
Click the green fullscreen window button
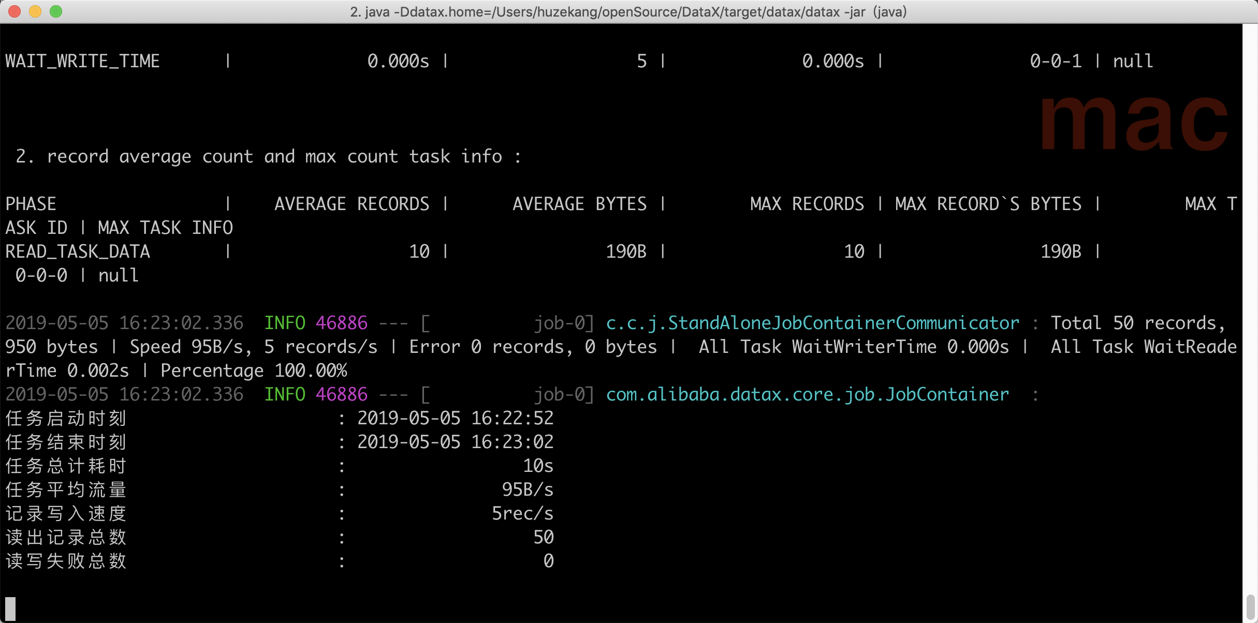(56, 11)
